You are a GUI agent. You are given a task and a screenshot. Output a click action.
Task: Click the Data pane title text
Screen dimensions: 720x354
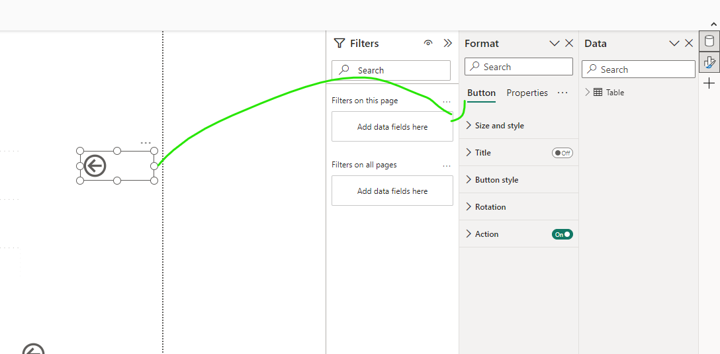(596, 43)
